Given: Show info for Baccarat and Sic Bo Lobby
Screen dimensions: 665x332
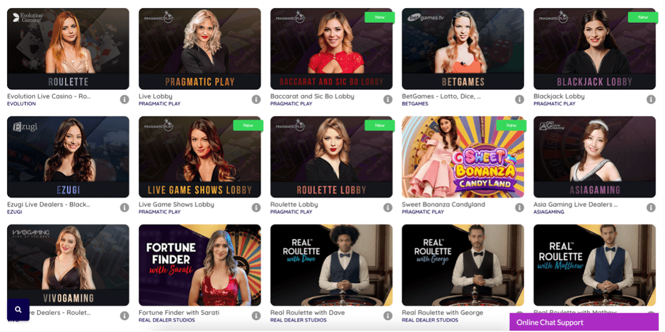Looking at the screenshot, I should coord(388,99).
